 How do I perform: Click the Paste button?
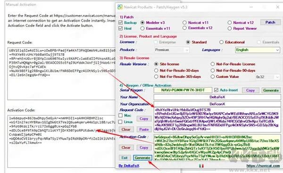pos(144,129)
